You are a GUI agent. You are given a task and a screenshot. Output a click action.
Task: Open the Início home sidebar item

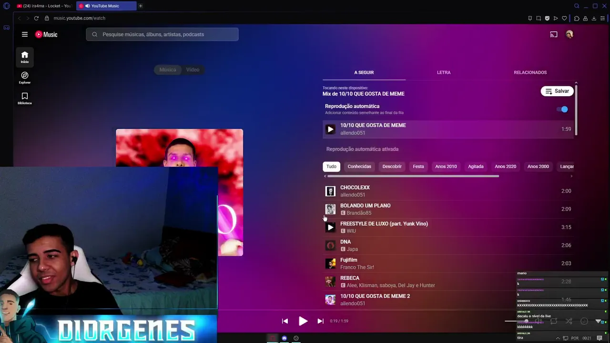pyautogui.click(x=25, y=57)
